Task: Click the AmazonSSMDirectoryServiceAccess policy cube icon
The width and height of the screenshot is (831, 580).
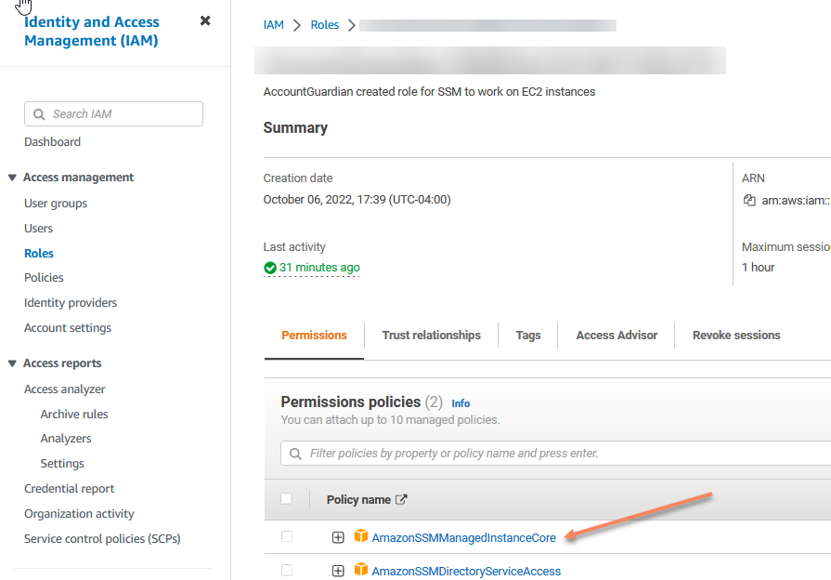Action: click(x=361, y=570)
